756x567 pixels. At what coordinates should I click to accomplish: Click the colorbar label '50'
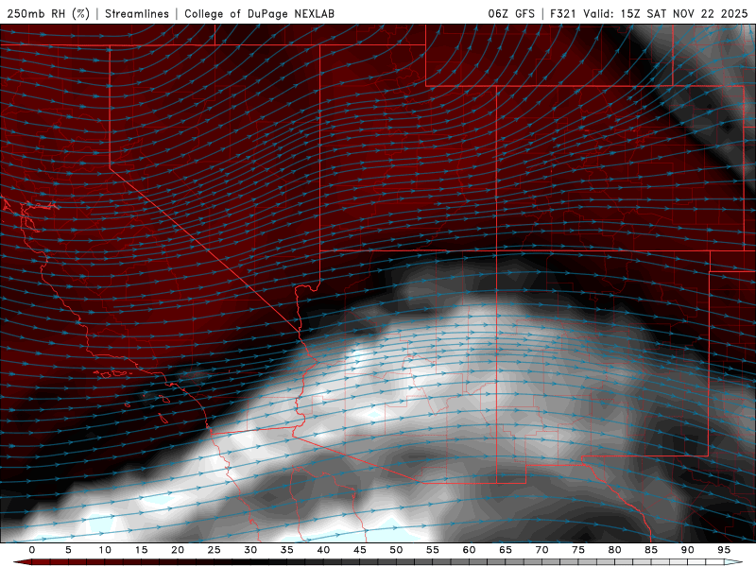click(x=396, y=550)
